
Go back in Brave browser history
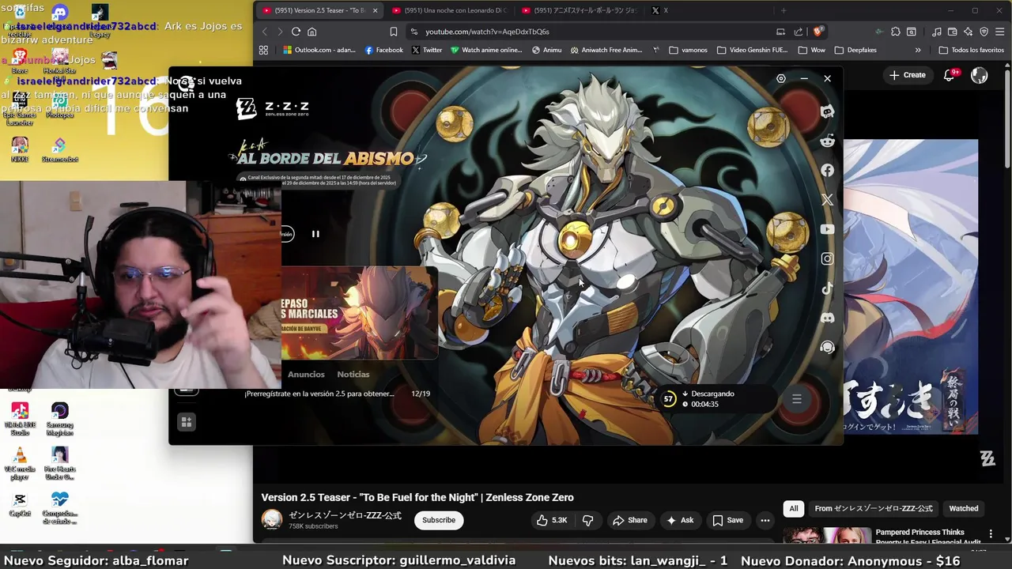265,32
